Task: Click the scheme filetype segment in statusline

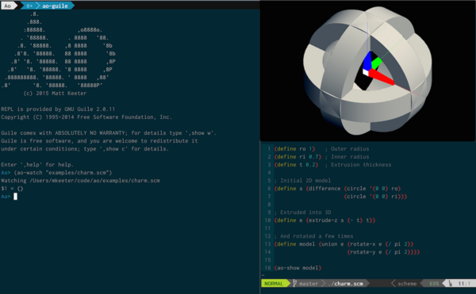Action: [x=407, y=284]
